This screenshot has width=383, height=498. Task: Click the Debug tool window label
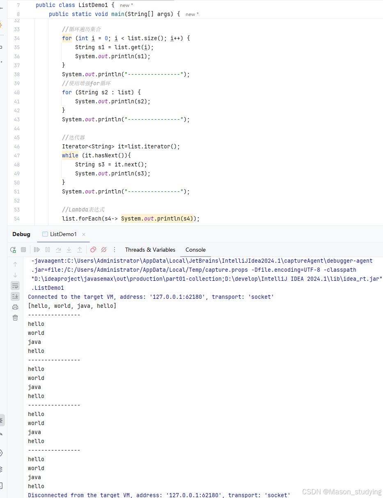point(21,234)
